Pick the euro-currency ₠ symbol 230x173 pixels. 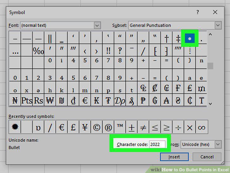[x=143, y=87]
